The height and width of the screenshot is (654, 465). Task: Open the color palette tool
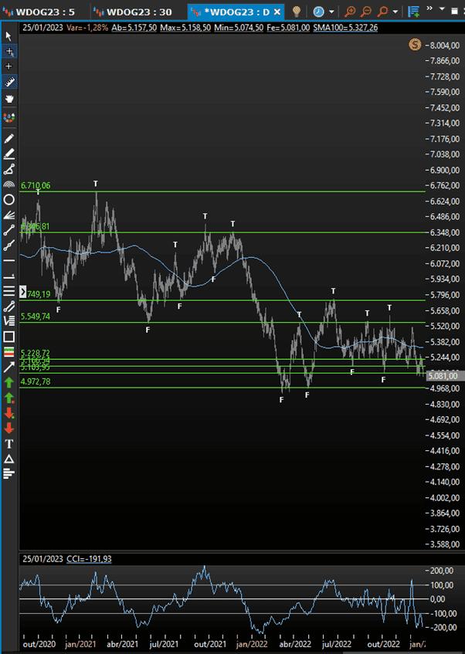[x=9, y=118]
